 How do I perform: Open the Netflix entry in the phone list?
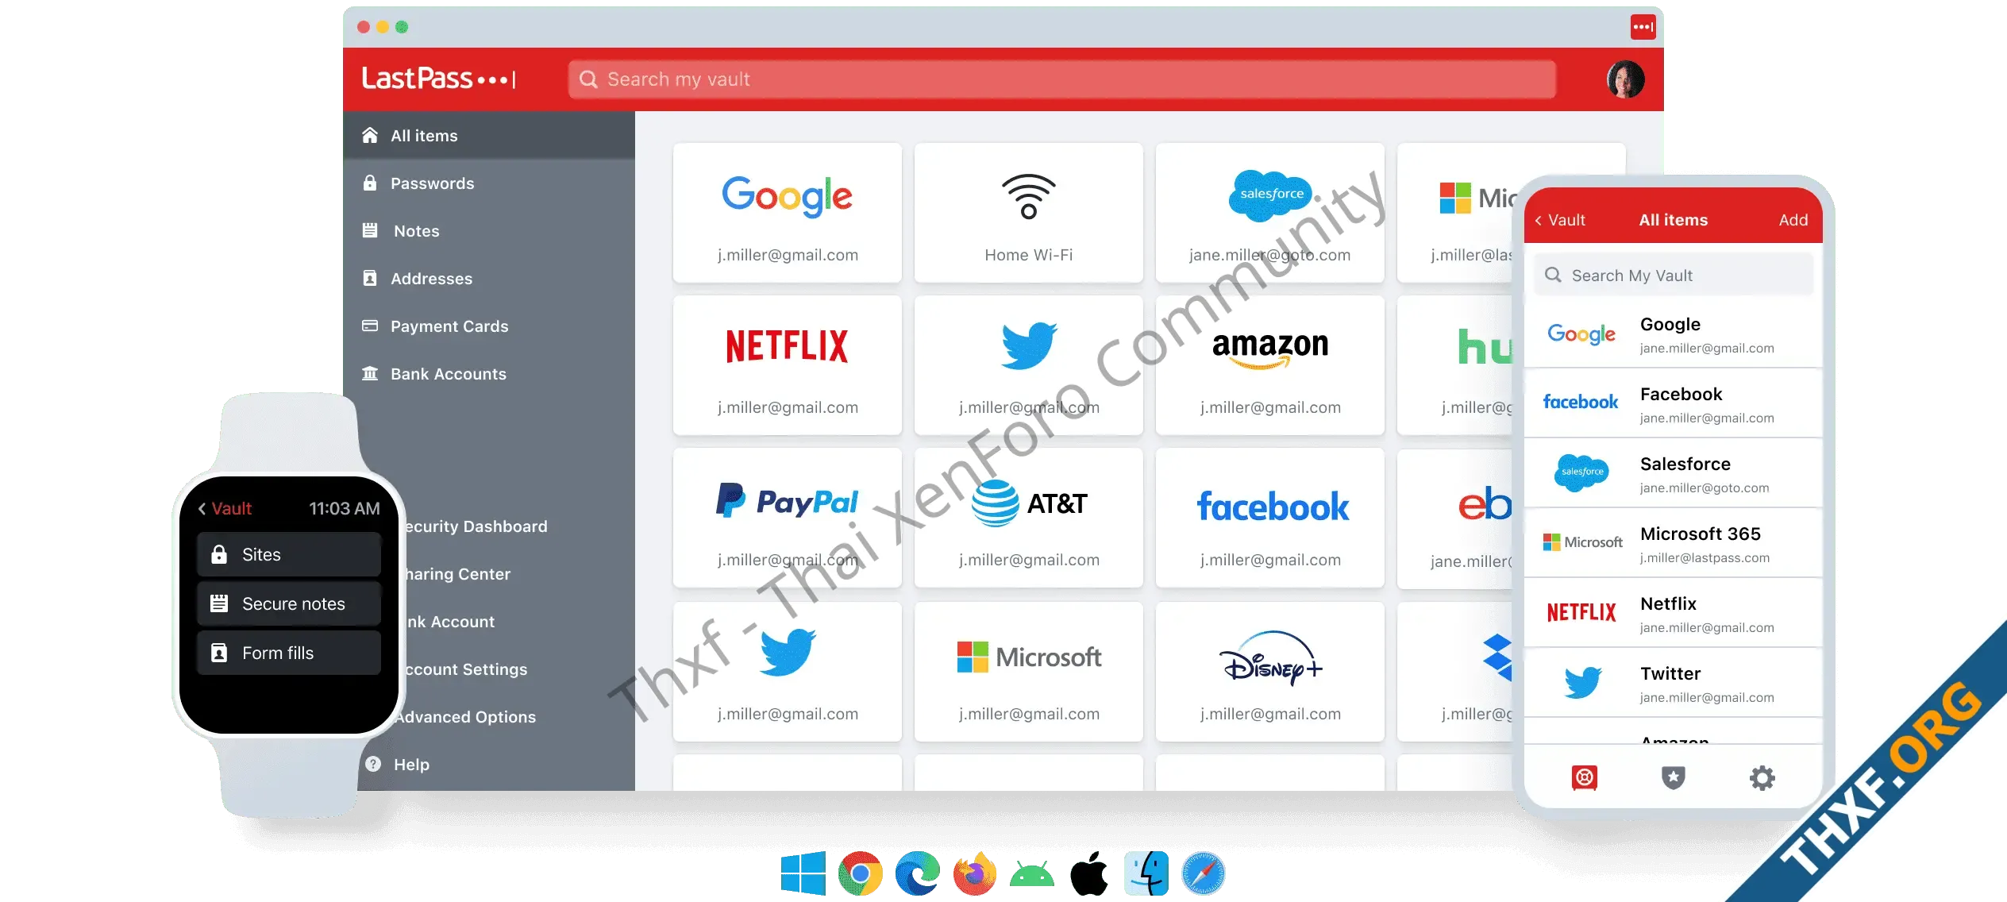click(1673, 613)
